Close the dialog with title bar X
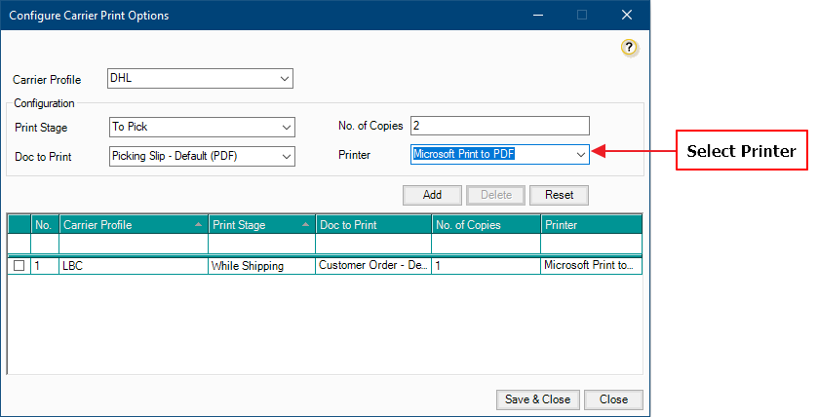818x417 pixels. click(627, 15)
